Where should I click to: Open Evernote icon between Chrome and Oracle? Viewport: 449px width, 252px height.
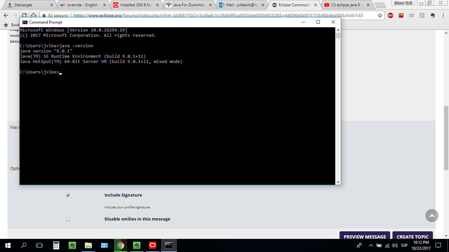click(x=137, y=245)
